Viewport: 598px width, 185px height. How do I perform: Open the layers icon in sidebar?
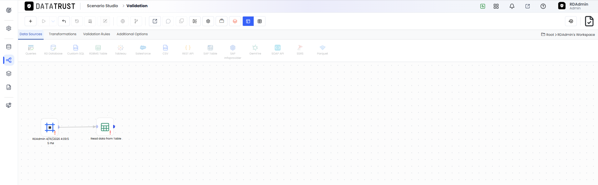[9, 74]
